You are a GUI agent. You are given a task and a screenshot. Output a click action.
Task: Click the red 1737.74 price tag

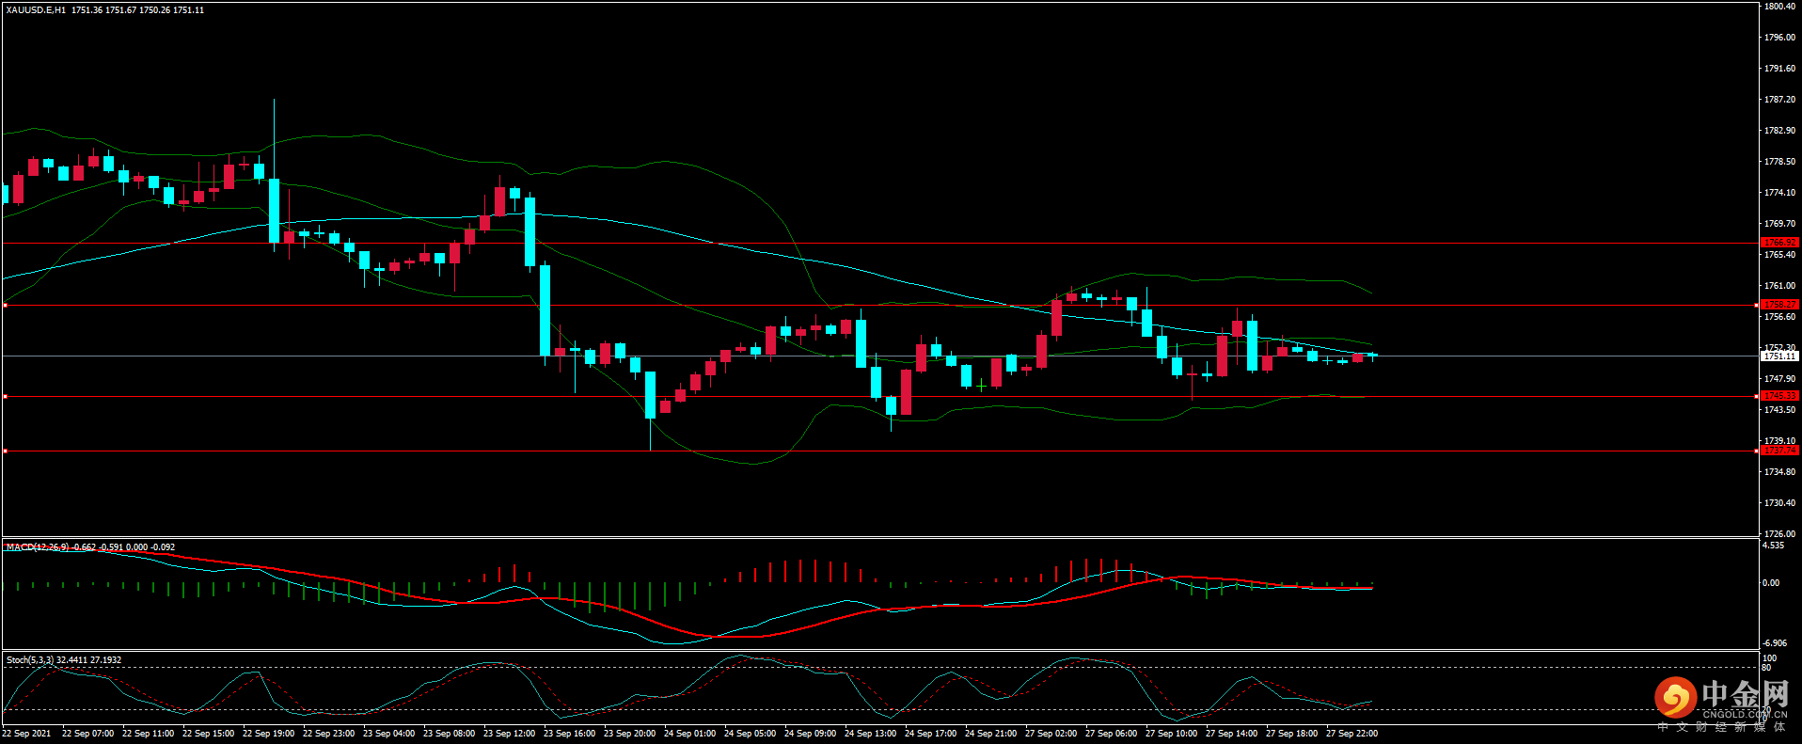pos(1779,451)
